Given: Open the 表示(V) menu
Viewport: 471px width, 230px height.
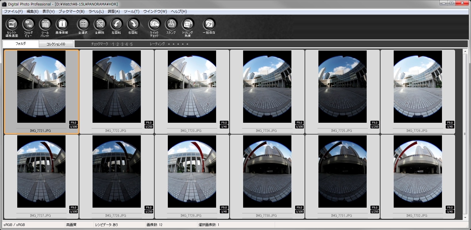Looking at the screenshot, I should click(x=48, y=11).
